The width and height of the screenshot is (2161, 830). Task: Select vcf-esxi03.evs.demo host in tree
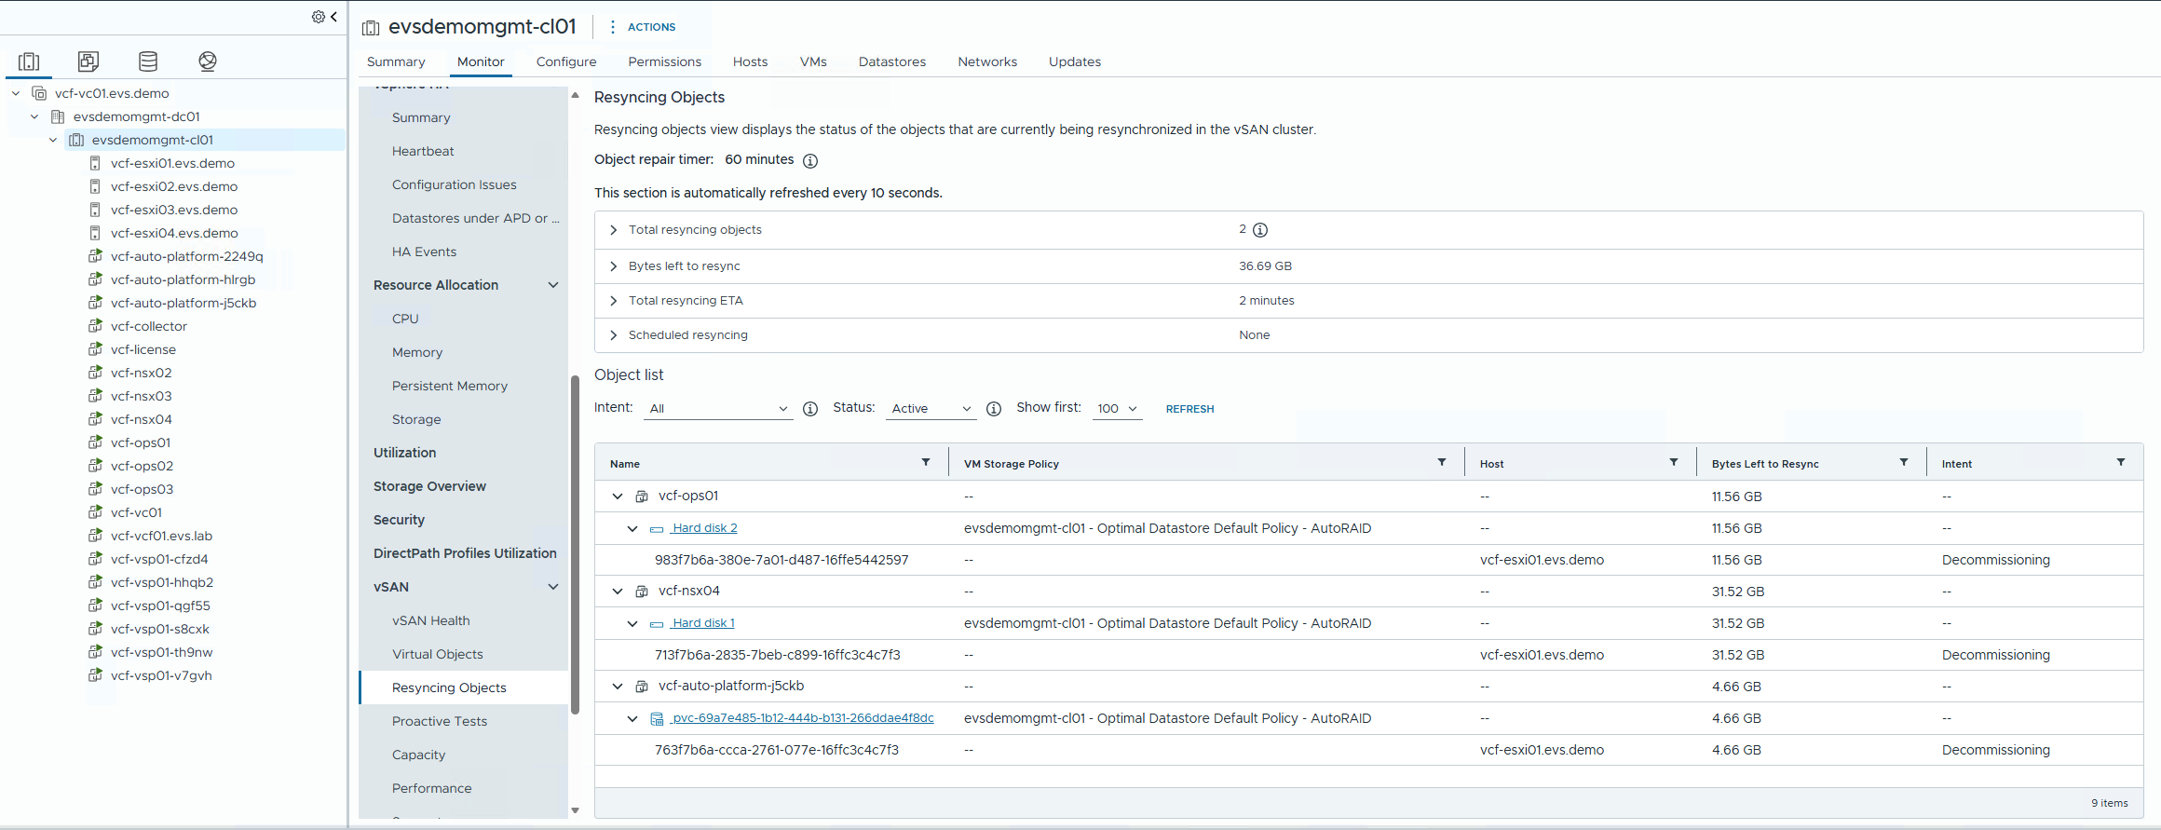(x=174, y=210)
